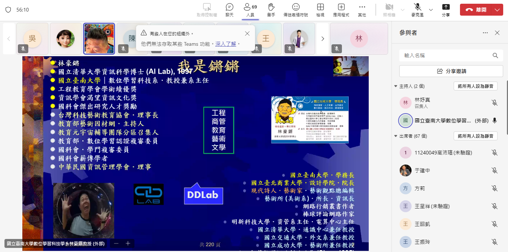The height and width of the screenshot is (252, 508).
Task: Open 傳送表情符號 reactions
Action: point(296,10)
